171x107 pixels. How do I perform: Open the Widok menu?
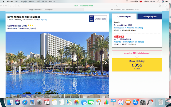coord(32,1)
